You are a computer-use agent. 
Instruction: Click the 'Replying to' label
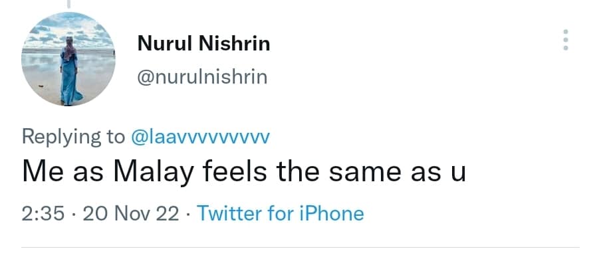(73, 137)
